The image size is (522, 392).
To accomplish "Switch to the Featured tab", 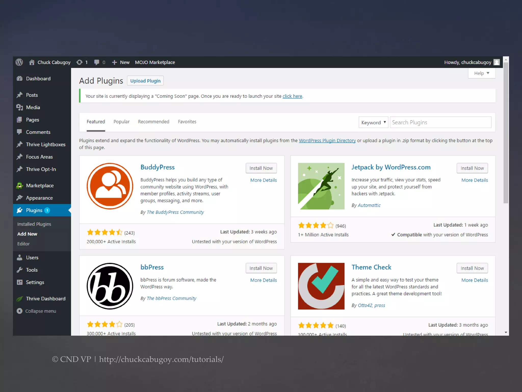I will (96, 122).
